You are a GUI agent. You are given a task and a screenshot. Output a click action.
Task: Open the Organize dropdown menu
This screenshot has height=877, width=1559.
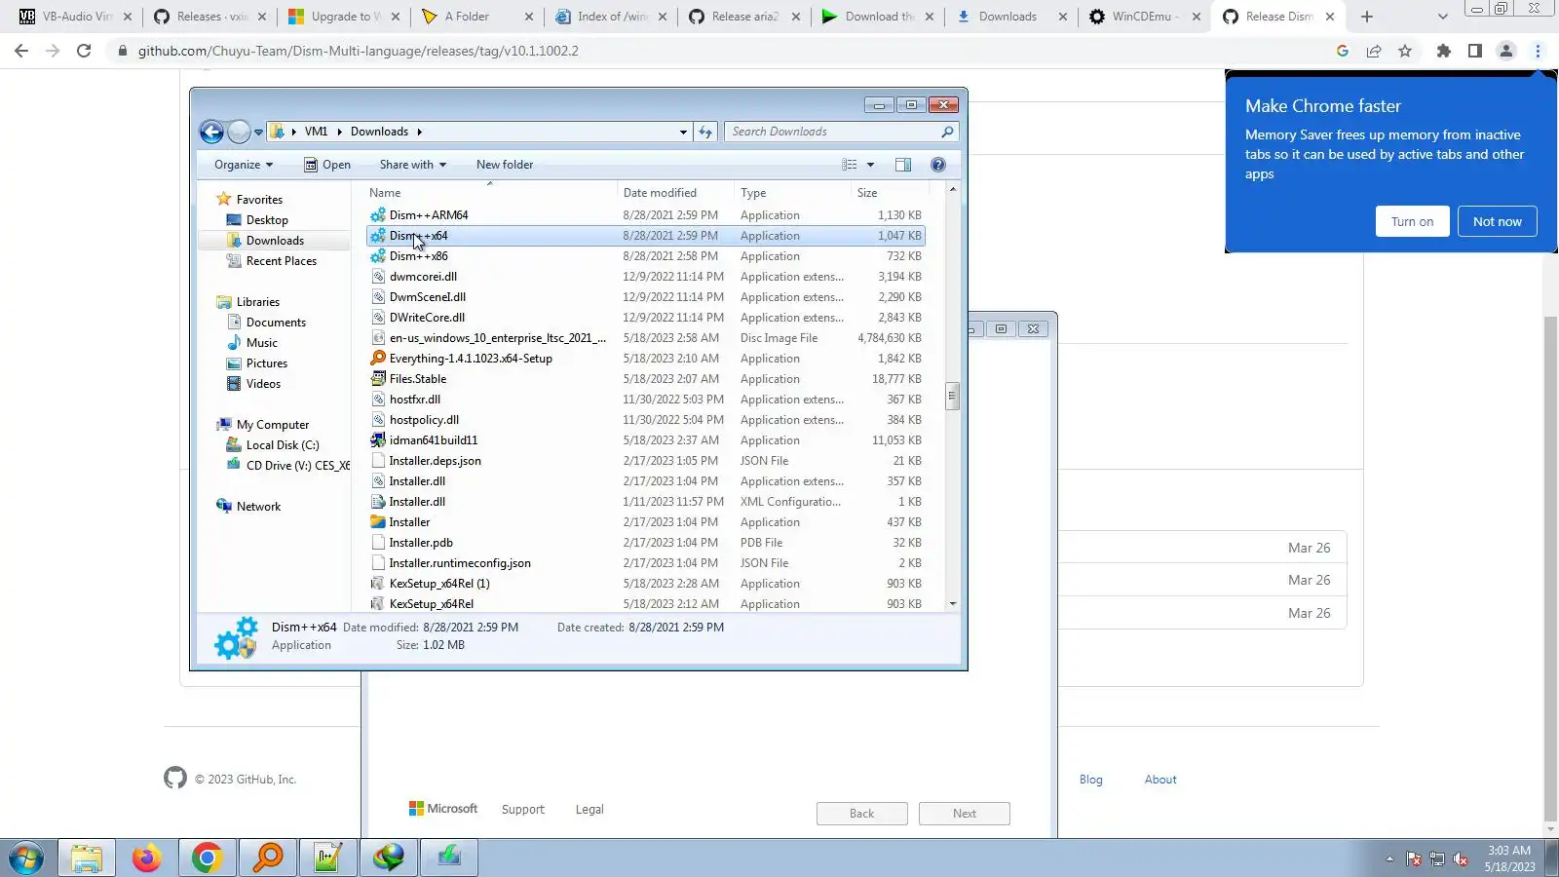click(x=244, y=165)
